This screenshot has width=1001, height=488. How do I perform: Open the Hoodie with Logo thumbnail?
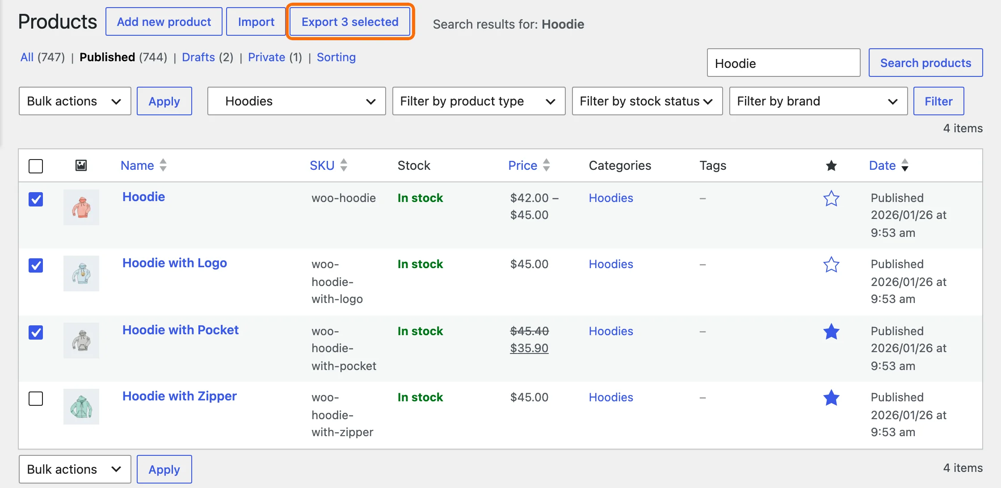(x=81, y=273)
